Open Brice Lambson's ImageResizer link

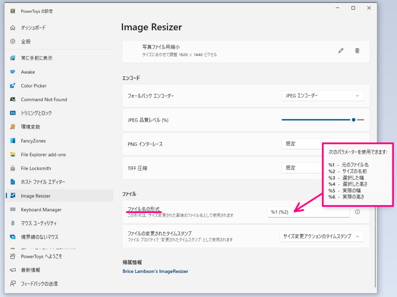(x=155, y=271)
